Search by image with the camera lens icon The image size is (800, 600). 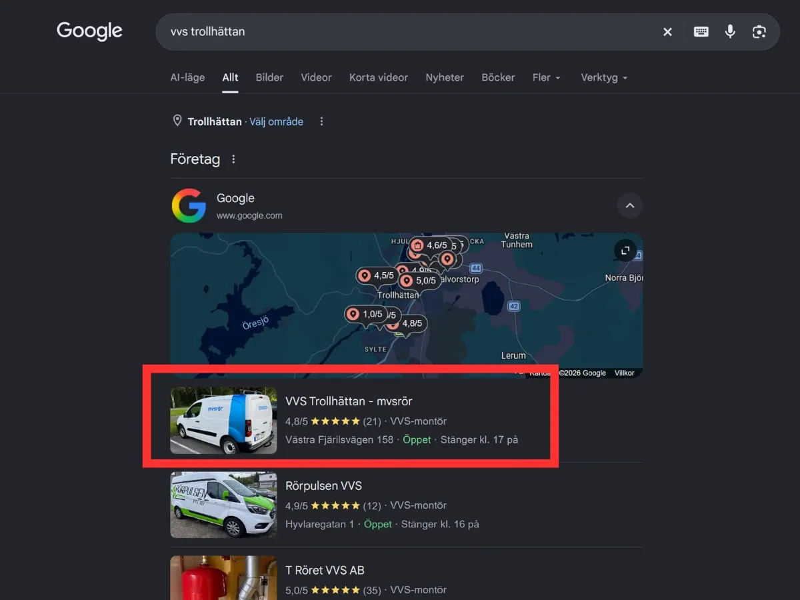pyautogui.click(x=759, y=31)
